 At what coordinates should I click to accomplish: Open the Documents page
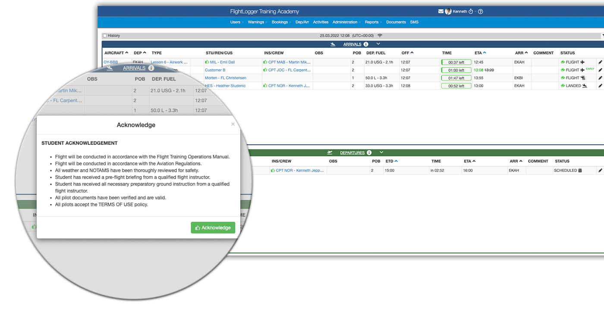point(396,22)
